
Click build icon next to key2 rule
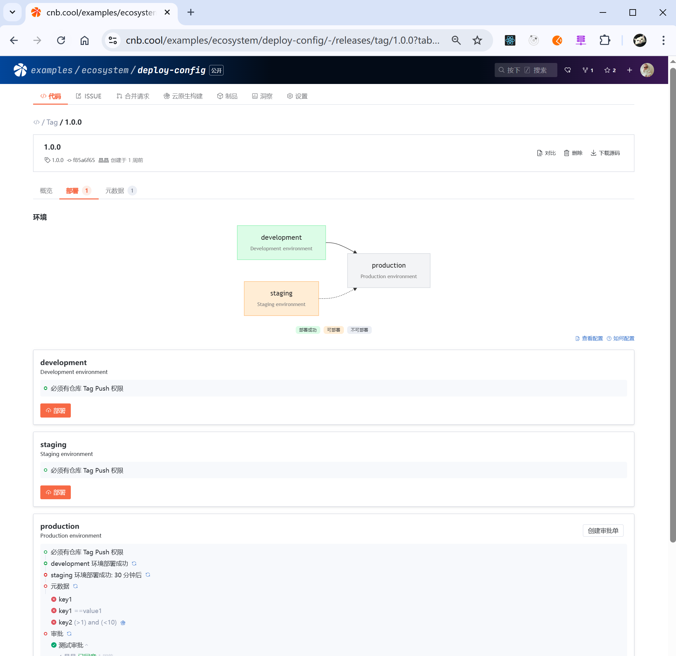(x=123, y=623)
